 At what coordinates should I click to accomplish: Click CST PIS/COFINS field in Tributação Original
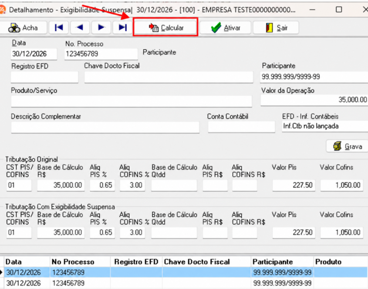click(19, 185)
